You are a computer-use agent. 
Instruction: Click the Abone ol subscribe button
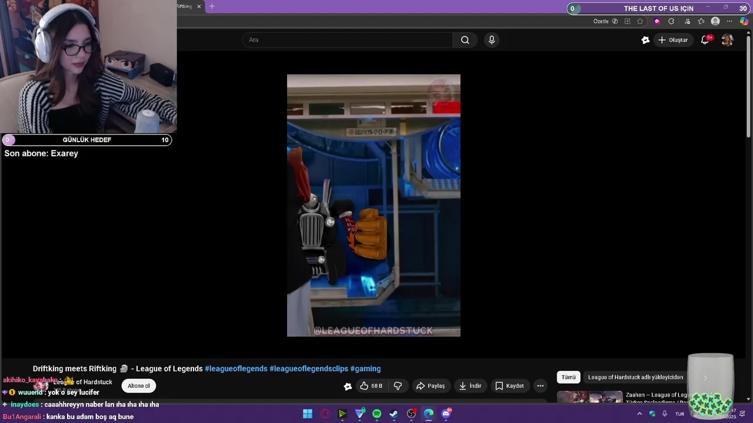click(x=139, y=386)
